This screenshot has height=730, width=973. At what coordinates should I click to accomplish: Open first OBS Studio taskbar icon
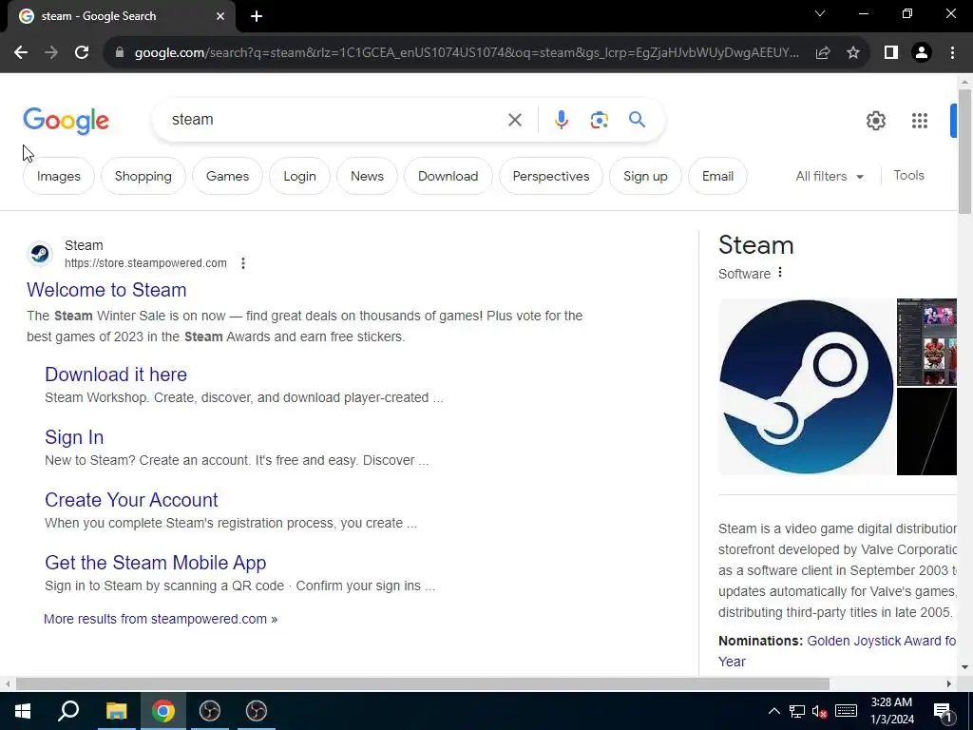point(210,711)
